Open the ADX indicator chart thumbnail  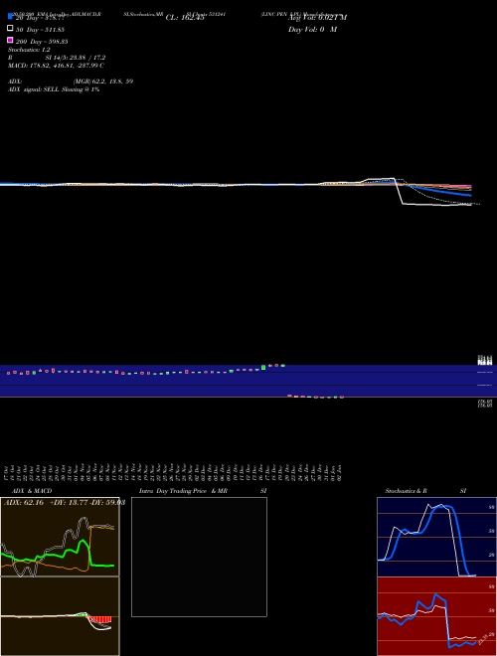(60, 537)
